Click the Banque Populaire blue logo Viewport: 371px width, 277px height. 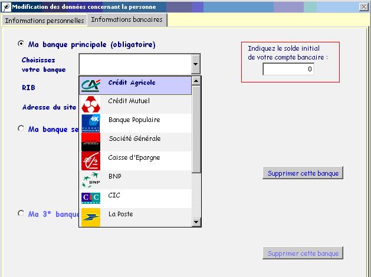(91, 123)
